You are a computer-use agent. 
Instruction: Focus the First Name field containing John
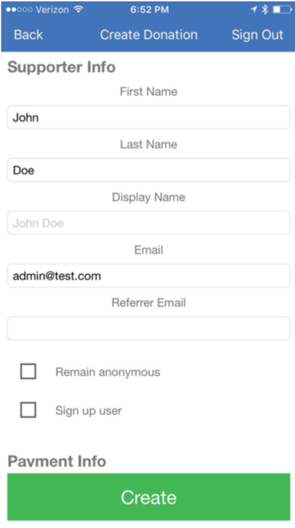[x=149, y=117]
